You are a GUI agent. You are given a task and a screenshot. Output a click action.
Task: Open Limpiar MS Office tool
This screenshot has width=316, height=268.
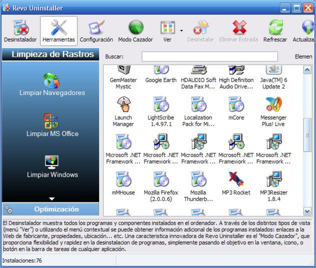(x=52, y=125)
